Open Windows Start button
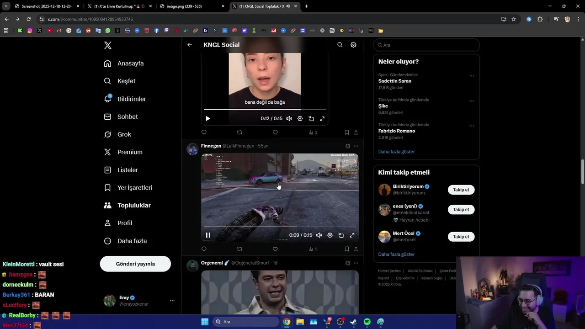The height and width of the screenshot is (329, 585). coord(205,322)
